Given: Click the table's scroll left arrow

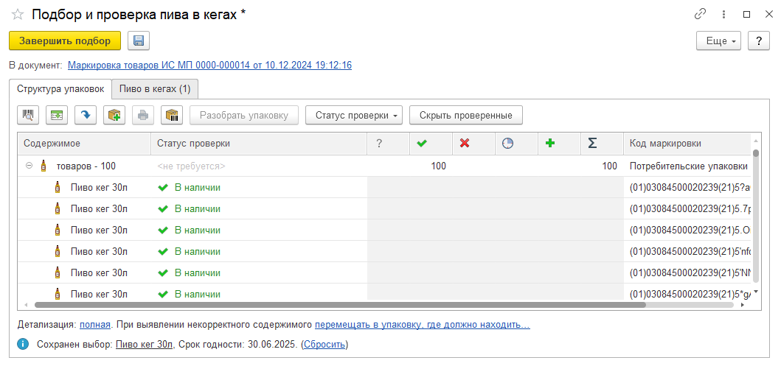Looking at the screenshot, I should click(25, 304).
